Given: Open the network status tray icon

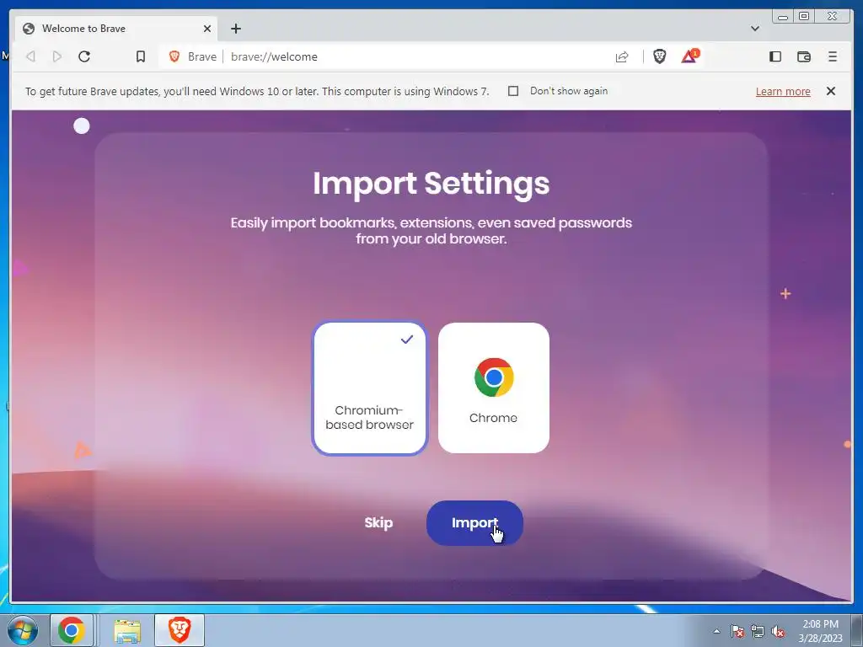Looking at the screenshot, I should (758, 632).
